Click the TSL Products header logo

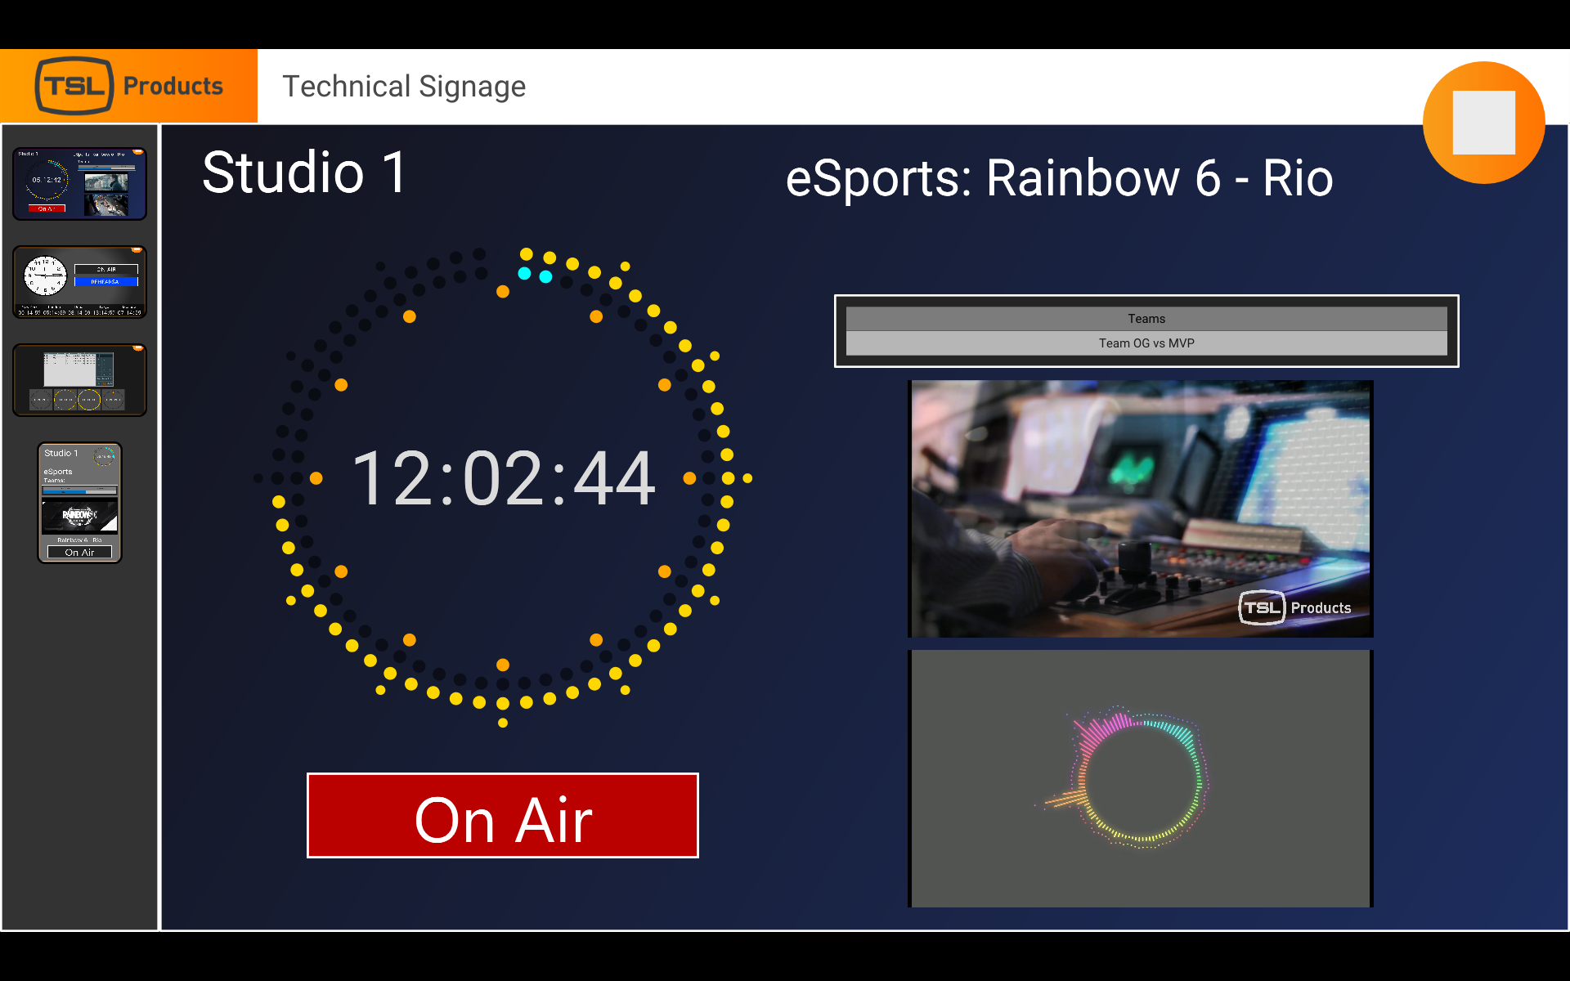(x=128, y=86)
